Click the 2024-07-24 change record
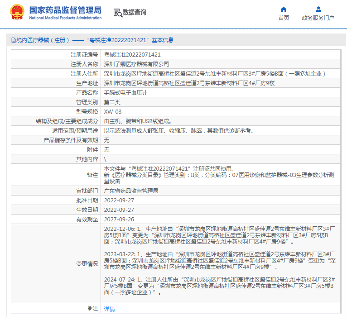The image size is (347, 320). [219, 286]
